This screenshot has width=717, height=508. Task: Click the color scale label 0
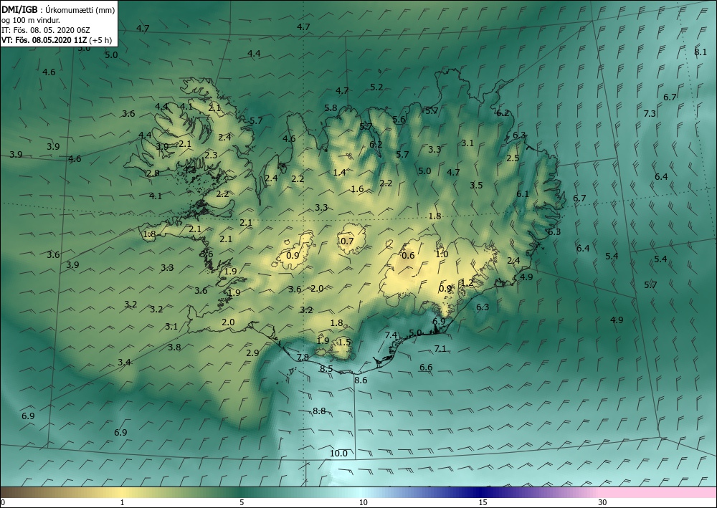(3, 502)
